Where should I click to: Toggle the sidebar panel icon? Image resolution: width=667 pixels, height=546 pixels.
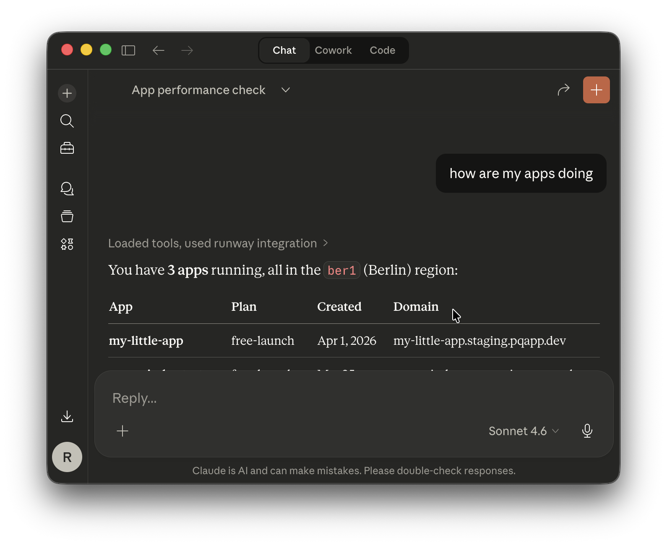coord(128,50)
